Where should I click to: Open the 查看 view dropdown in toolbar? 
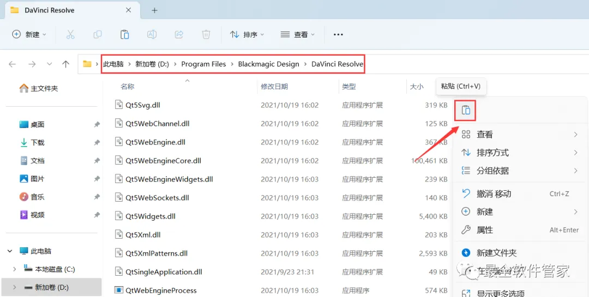[298, 34]
